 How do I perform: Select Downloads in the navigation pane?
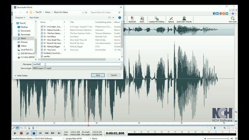click(24, 35)
